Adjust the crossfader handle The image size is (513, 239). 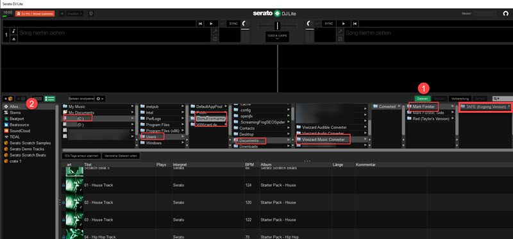(x=278, y=26)
